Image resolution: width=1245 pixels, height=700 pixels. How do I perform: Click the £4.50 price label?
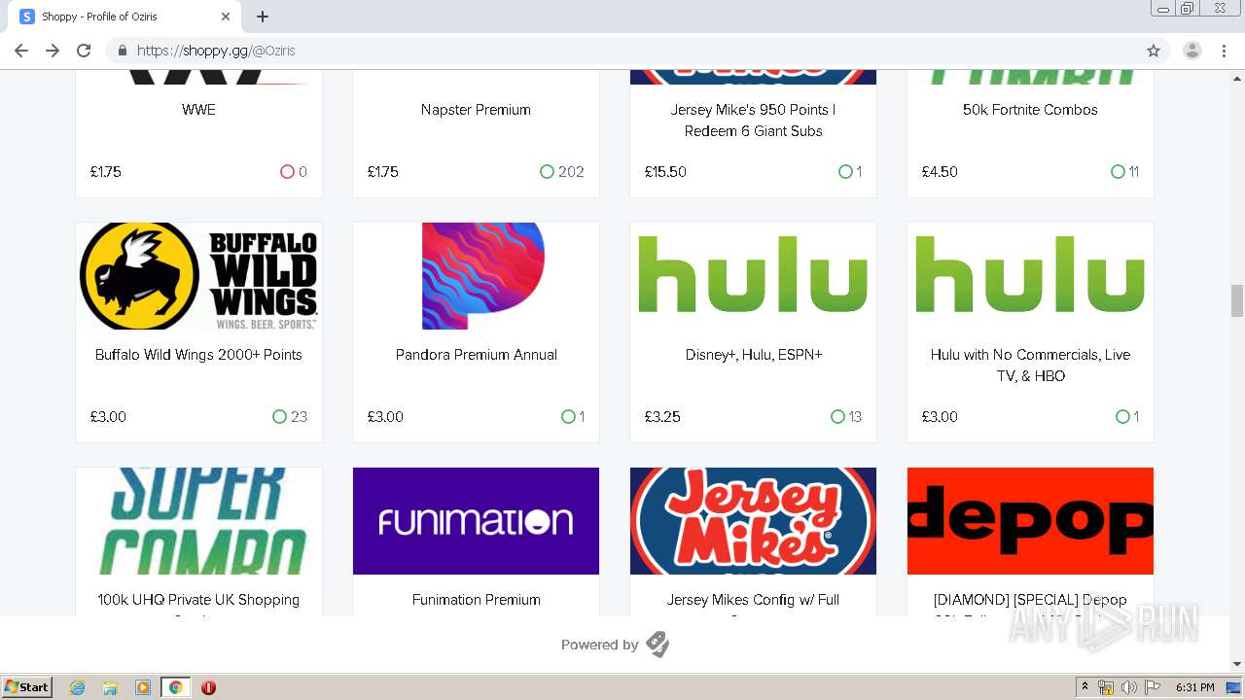pos(940,172)
